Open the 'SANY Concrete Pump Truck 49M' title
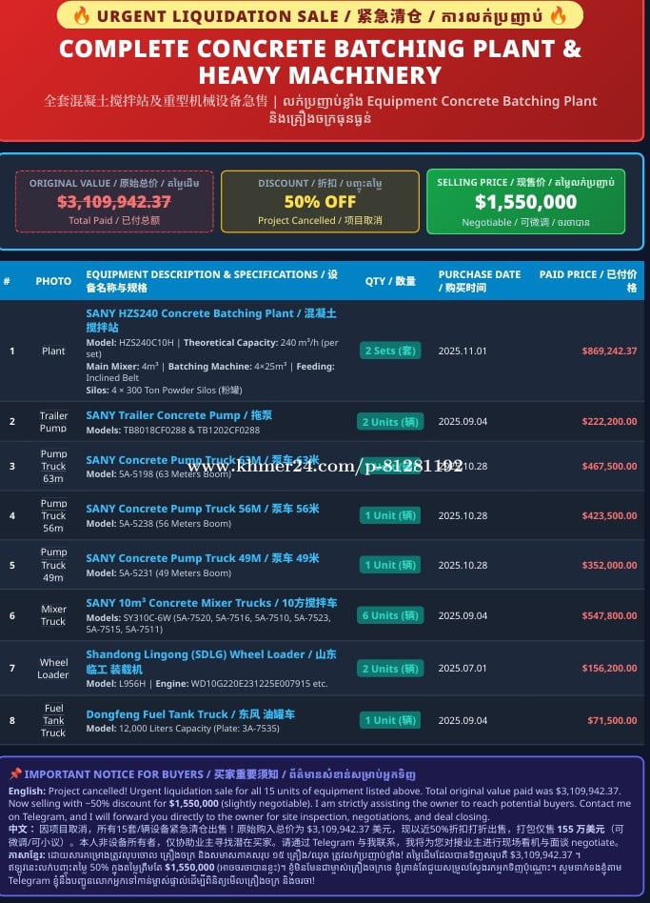The image size is (650, 903). point(203,558)
